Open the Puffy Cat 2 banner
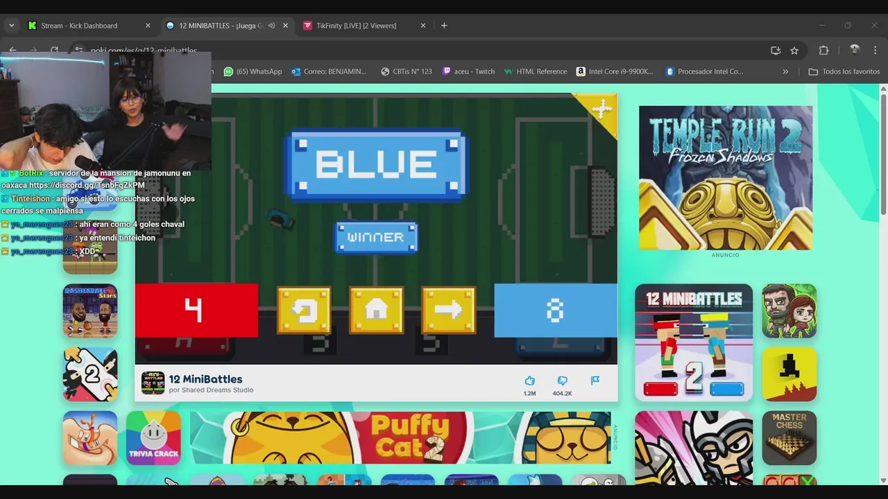 (x=400, y=438)
